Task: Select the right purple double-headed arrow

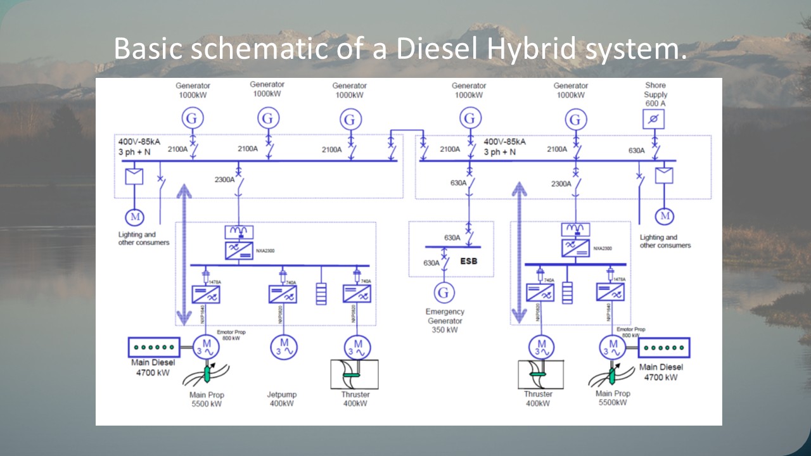Action: click(520, 251)
